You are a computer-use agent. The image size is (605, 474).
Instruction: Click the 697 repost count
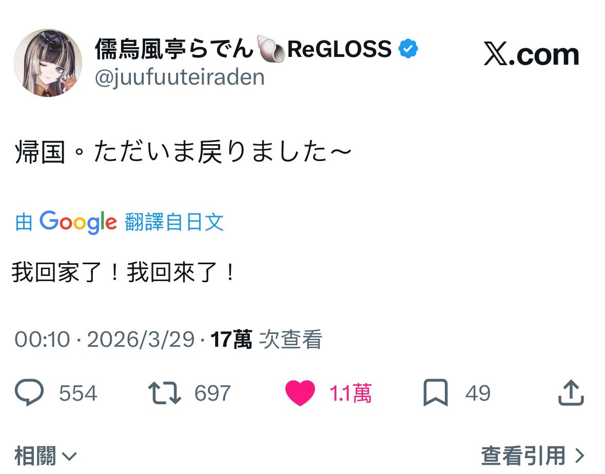pyautogui.click(x=212, y=393)
